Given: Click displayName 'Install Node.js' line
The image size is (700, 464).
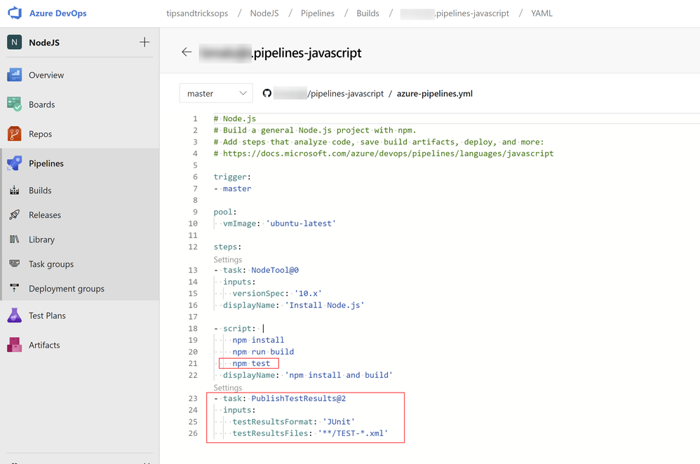Looking at the screenshot, I should click(x=294, y=305).
